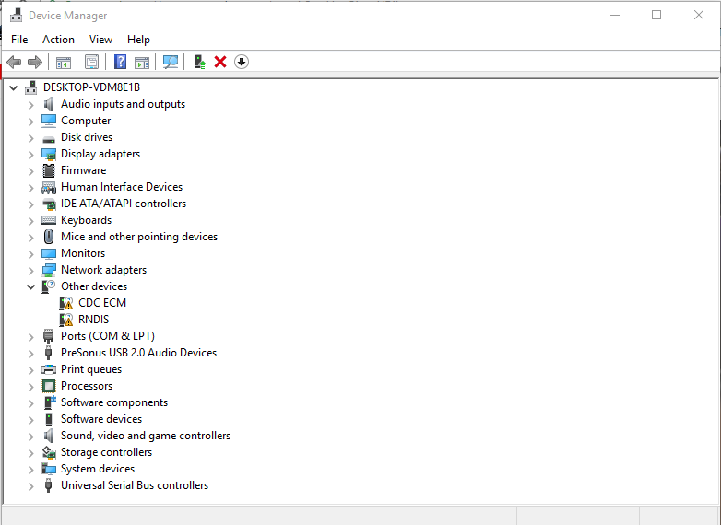This screenshot has height=525, width=721.
Task: Select Sound, video and game controllers
Action: click(x=145, y=436)
